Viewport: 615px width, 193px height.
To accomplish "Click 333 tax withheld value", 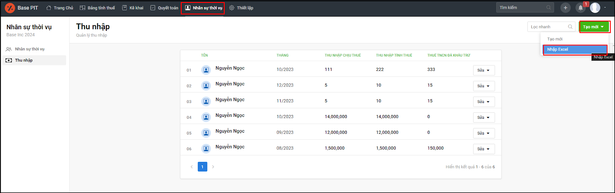I will (431, 70).
